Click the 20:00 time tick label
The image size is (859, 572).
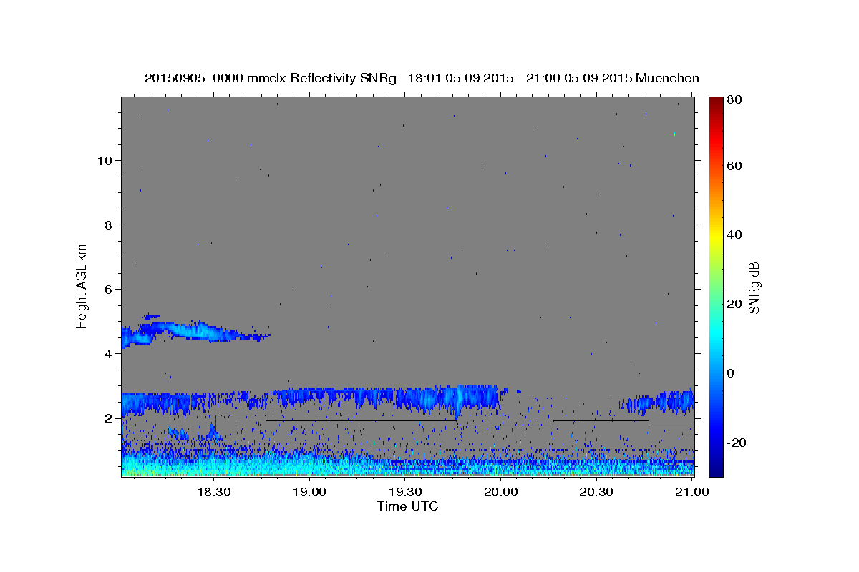tap(500, 492)
